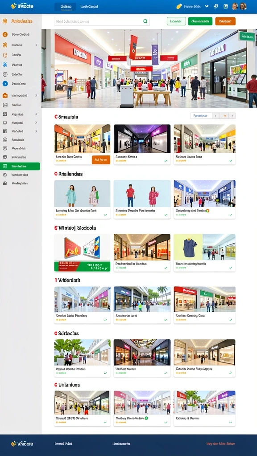Open the large mall hero banner image
The height and width of the screenshot is (456, 257).
(x=149, y=69)
